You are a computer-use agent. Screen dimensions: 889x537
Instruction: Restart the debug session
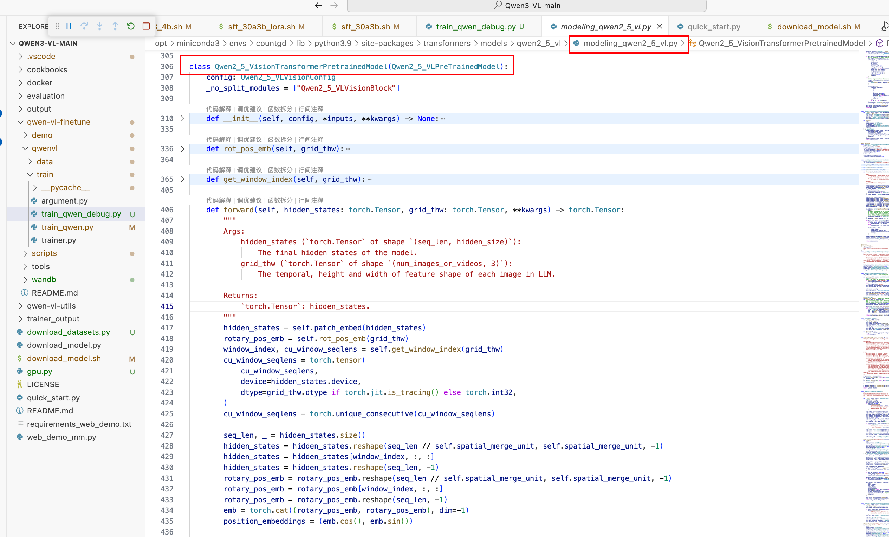[x=131, y=26]
